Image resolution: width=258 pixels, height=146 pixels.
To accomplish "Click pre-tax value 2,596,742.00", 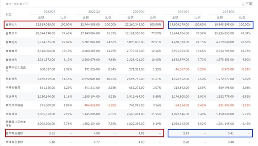I will (x=135, y=79).
